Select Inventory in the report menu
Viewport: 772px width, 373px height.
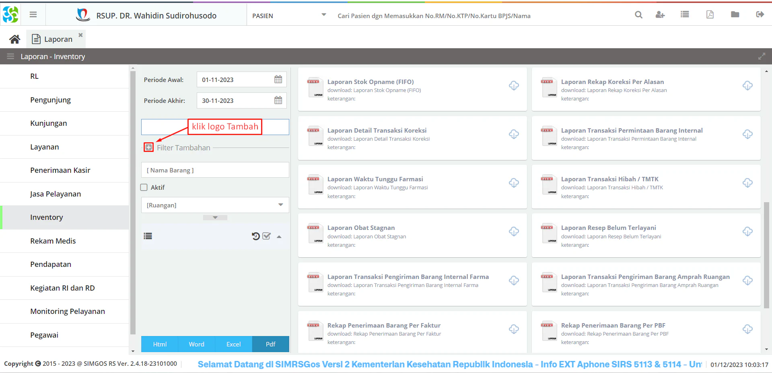pos(64,217)
